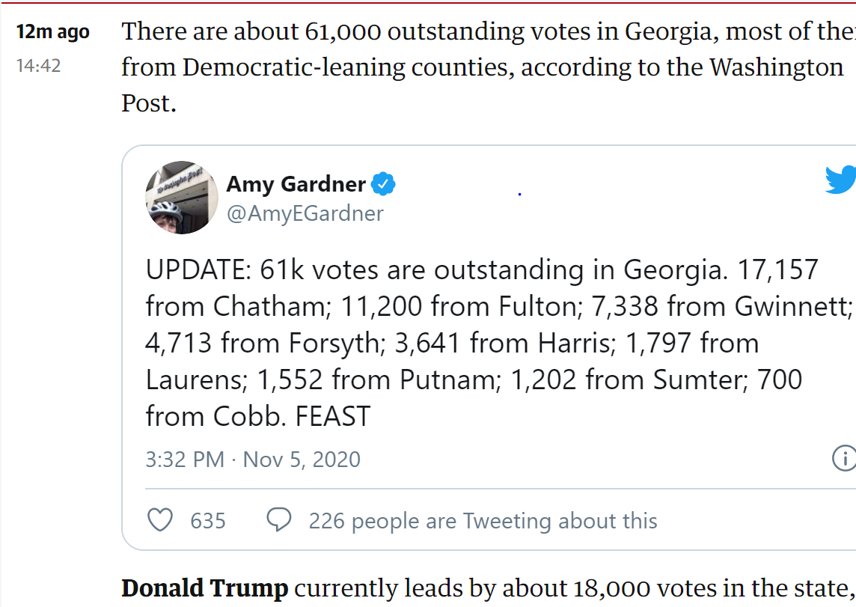Viewport: 856px width, 607px height.
Task: Click the bold Donald Trump text
Action: (x=204, y=589)
